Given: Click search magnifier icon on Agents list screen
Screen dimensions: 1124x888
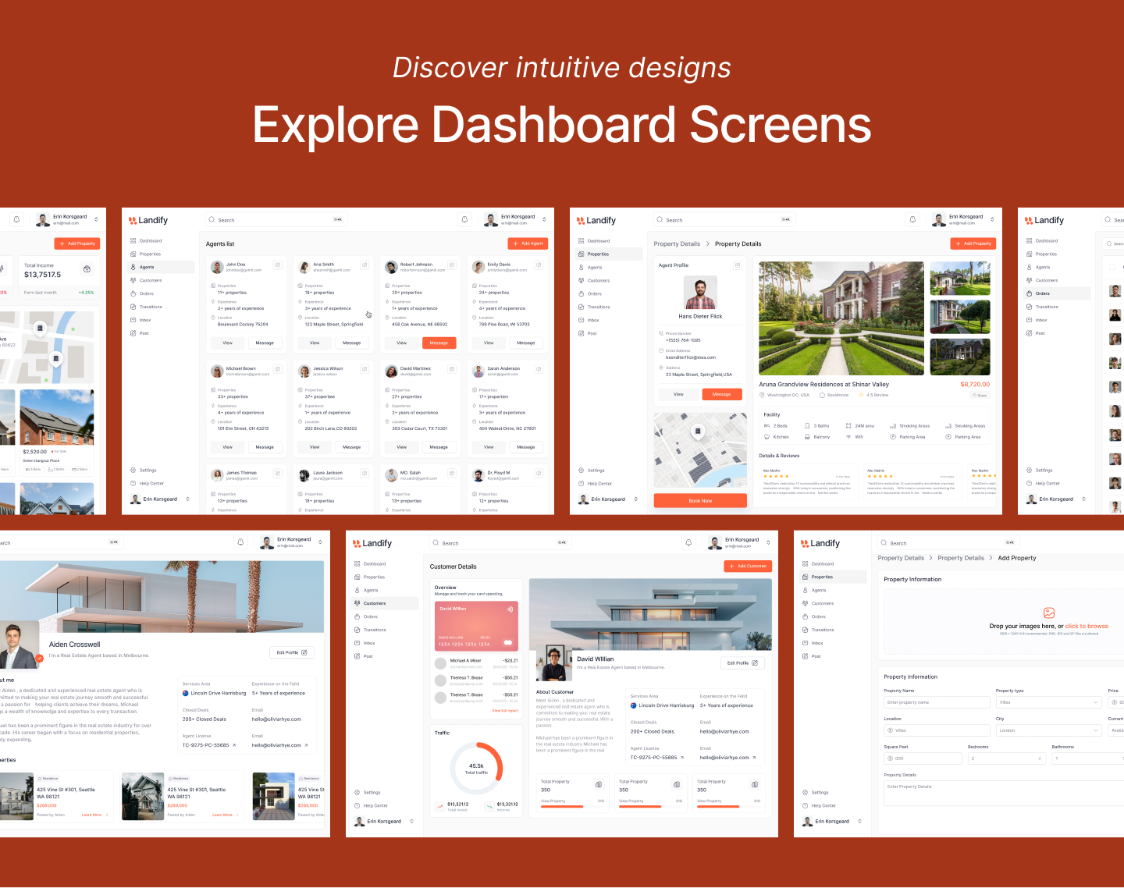Looking at the screenshot, I should coord(212,220).
